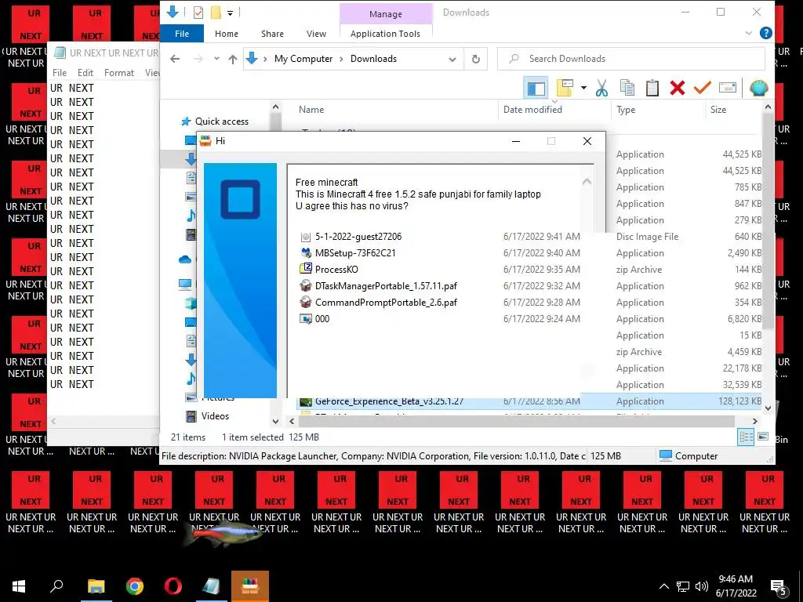Click the WinRAR taskbar icon
803x602 pixels.
click(x=250, y=586)
